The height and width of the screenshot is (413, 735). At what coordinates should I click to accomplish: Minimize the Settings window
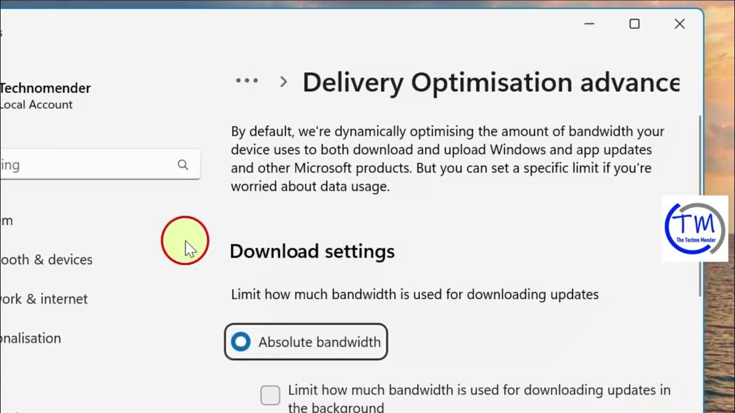(590, 24)
